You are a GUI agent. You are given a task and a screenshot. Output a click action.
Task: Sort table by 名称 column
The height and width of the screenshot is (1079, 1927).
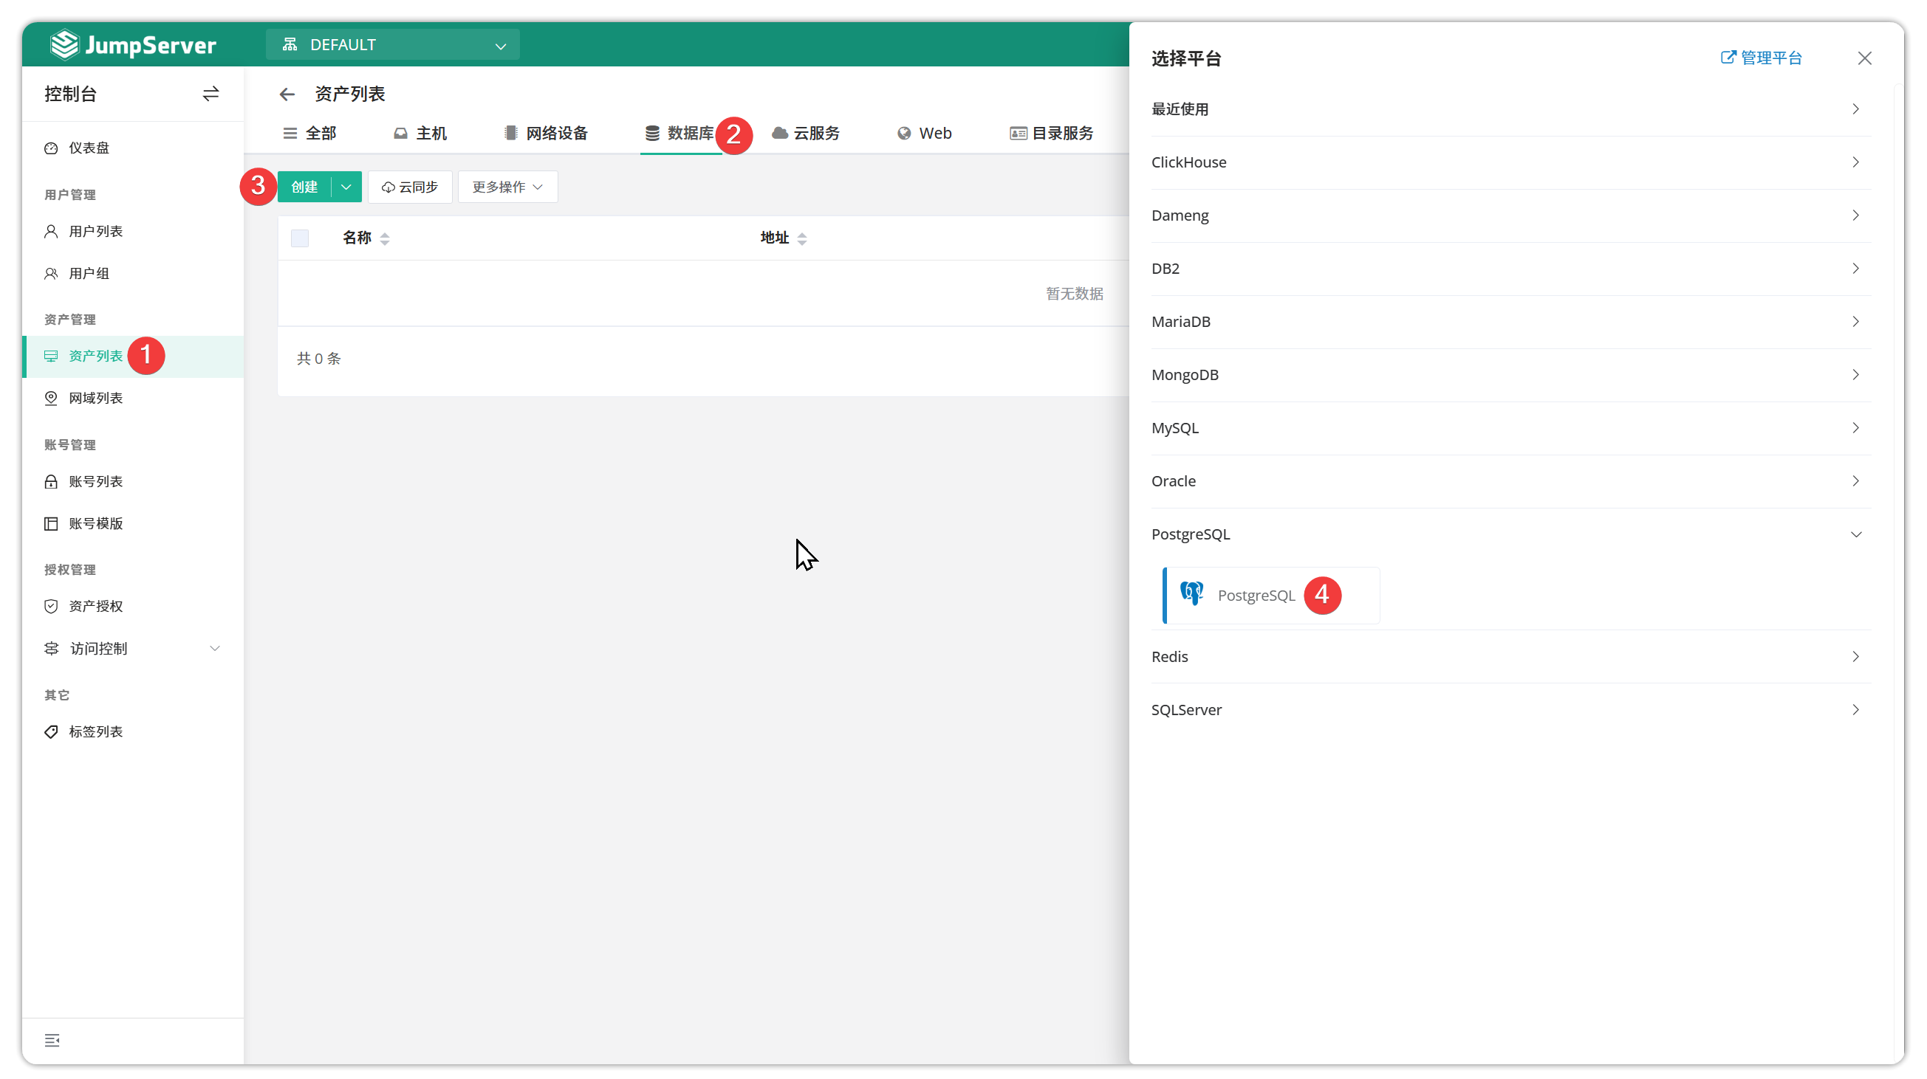pyautogui.click(x=385, y=238)
